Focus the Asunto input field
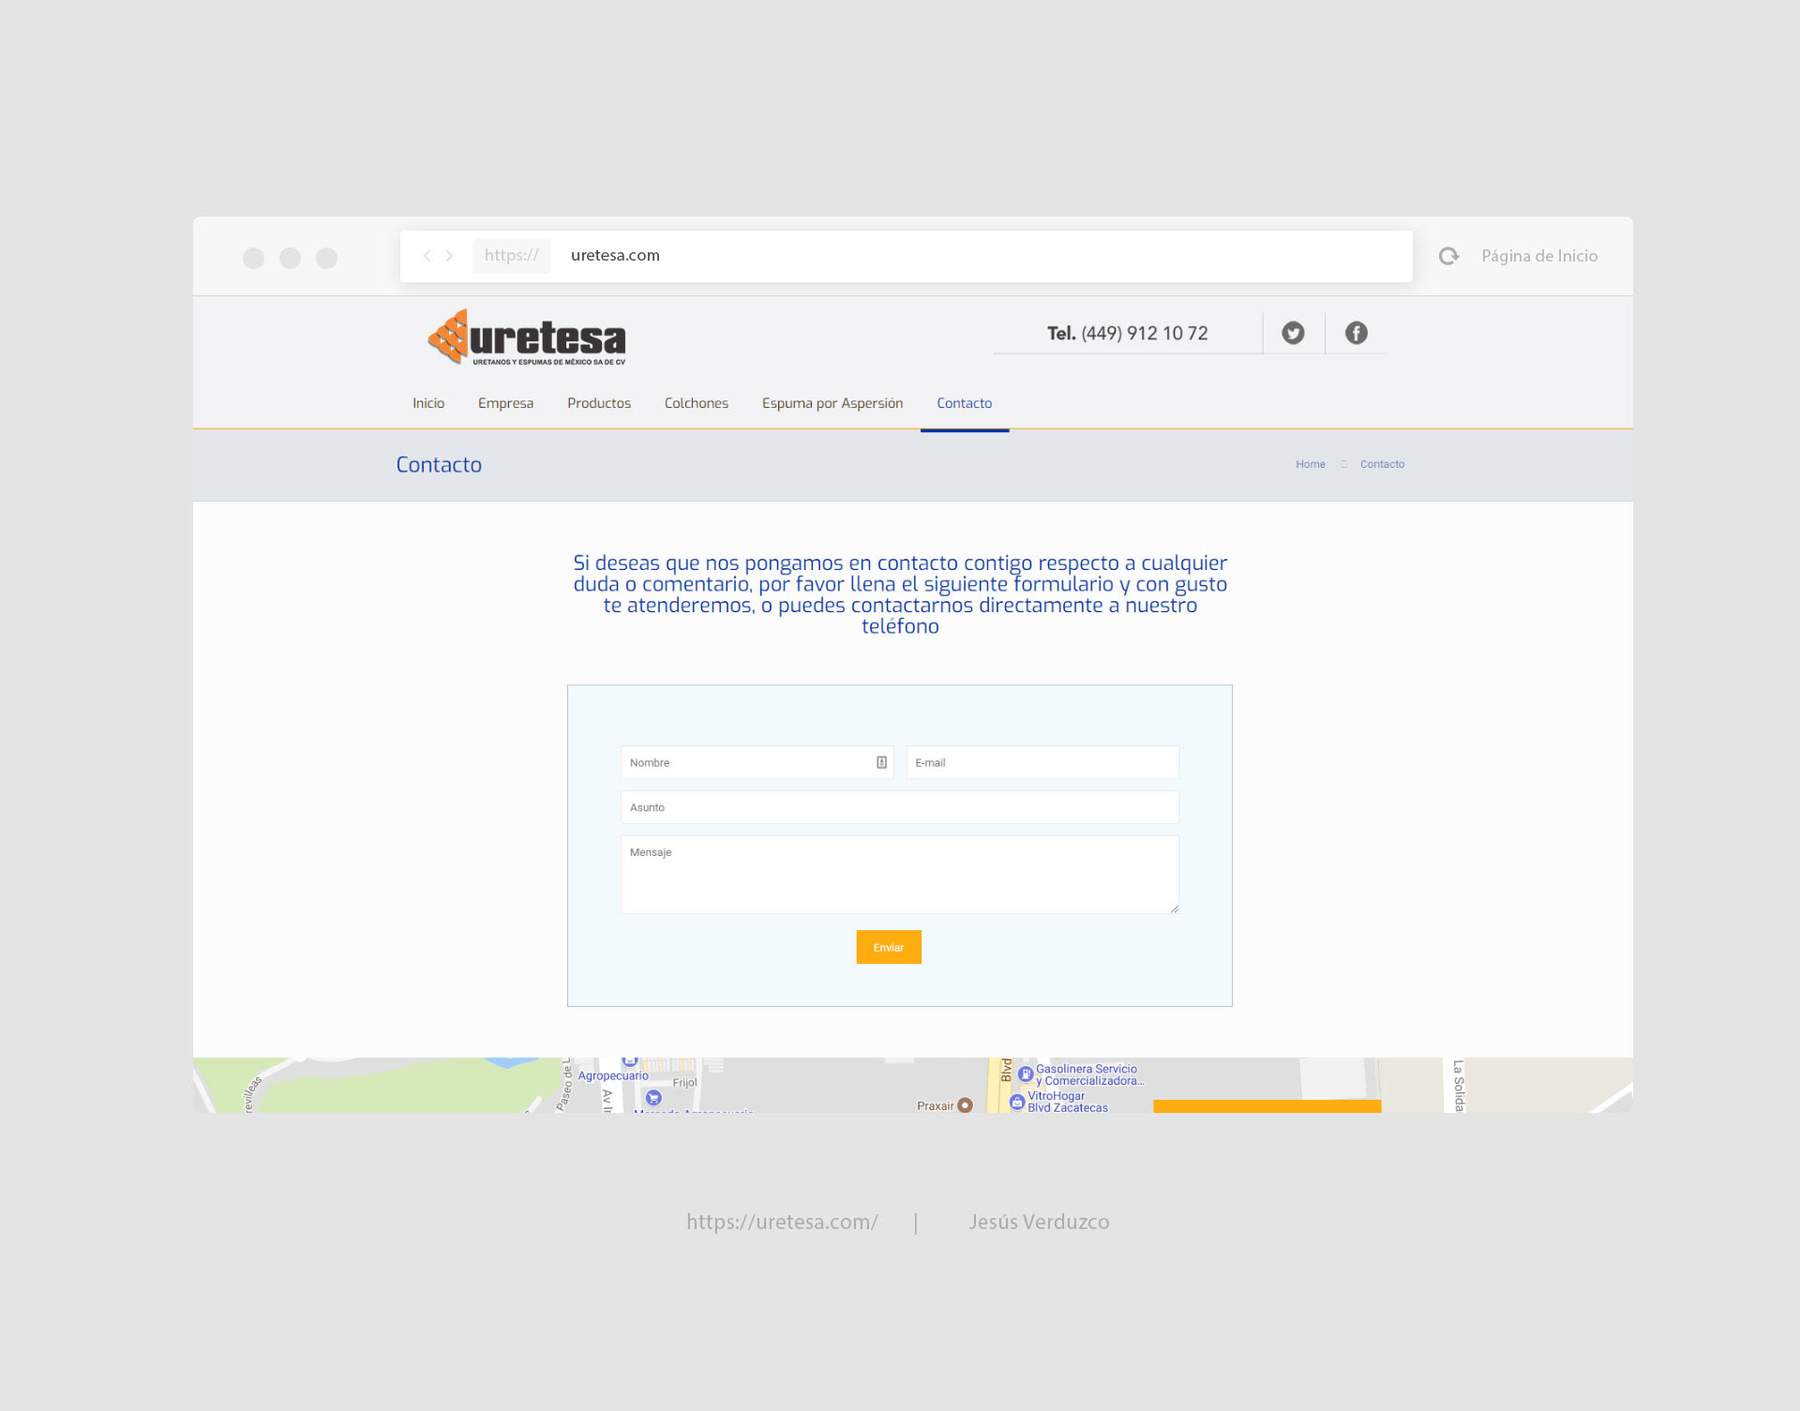The image size is (1800, 1411). click(900, 807)
